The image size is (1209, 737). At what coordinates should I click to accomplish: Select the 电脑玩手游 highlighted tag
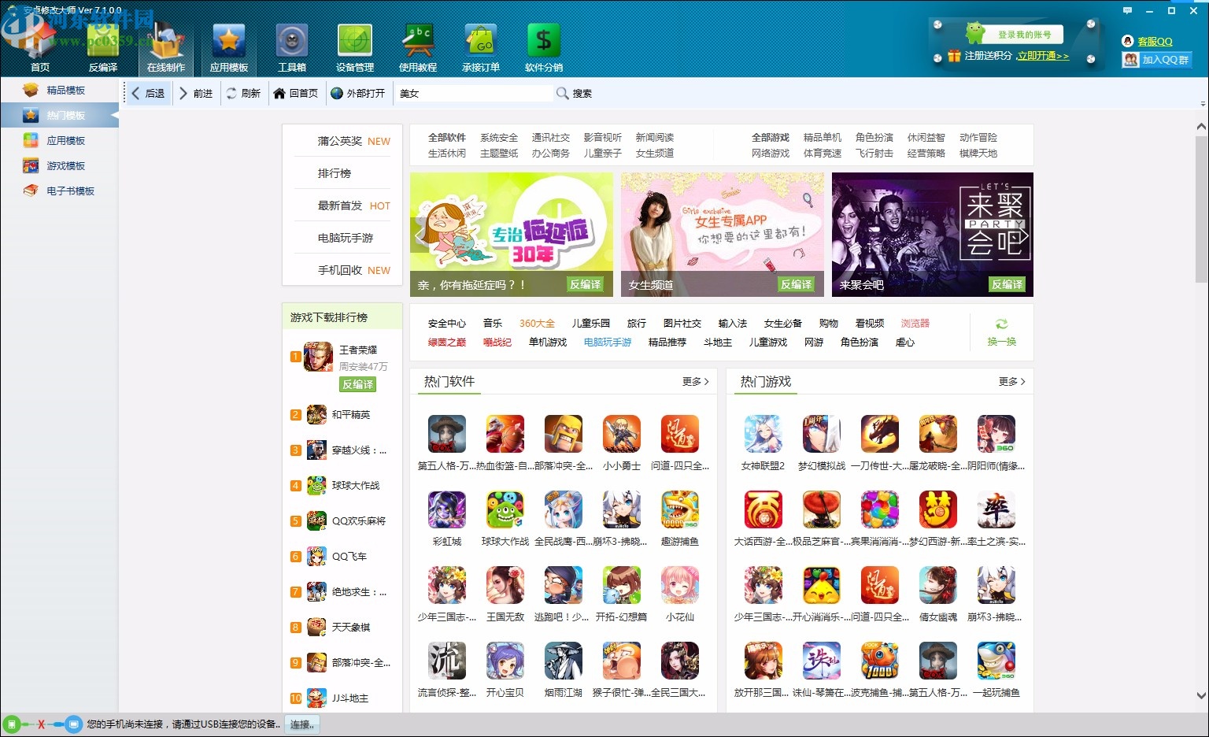pos(607,342)
